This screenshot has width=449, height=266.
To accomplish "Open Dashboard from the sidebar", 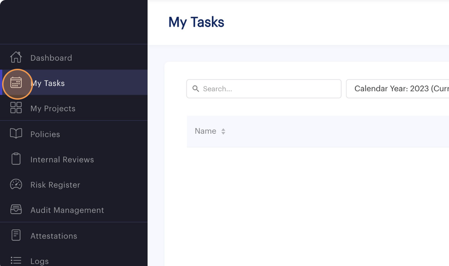I will [51, 58].
